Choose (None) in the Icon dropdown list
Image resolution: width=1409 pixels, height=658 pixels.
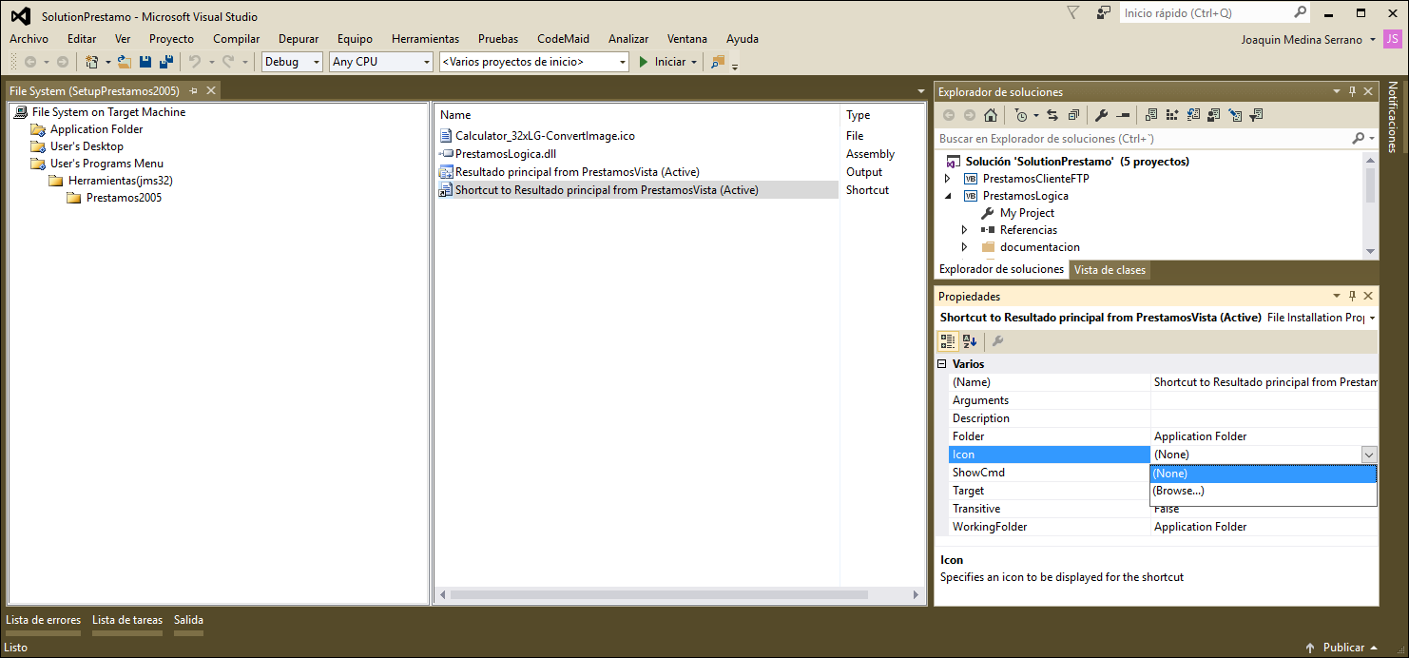click(x=1263, y=474)
